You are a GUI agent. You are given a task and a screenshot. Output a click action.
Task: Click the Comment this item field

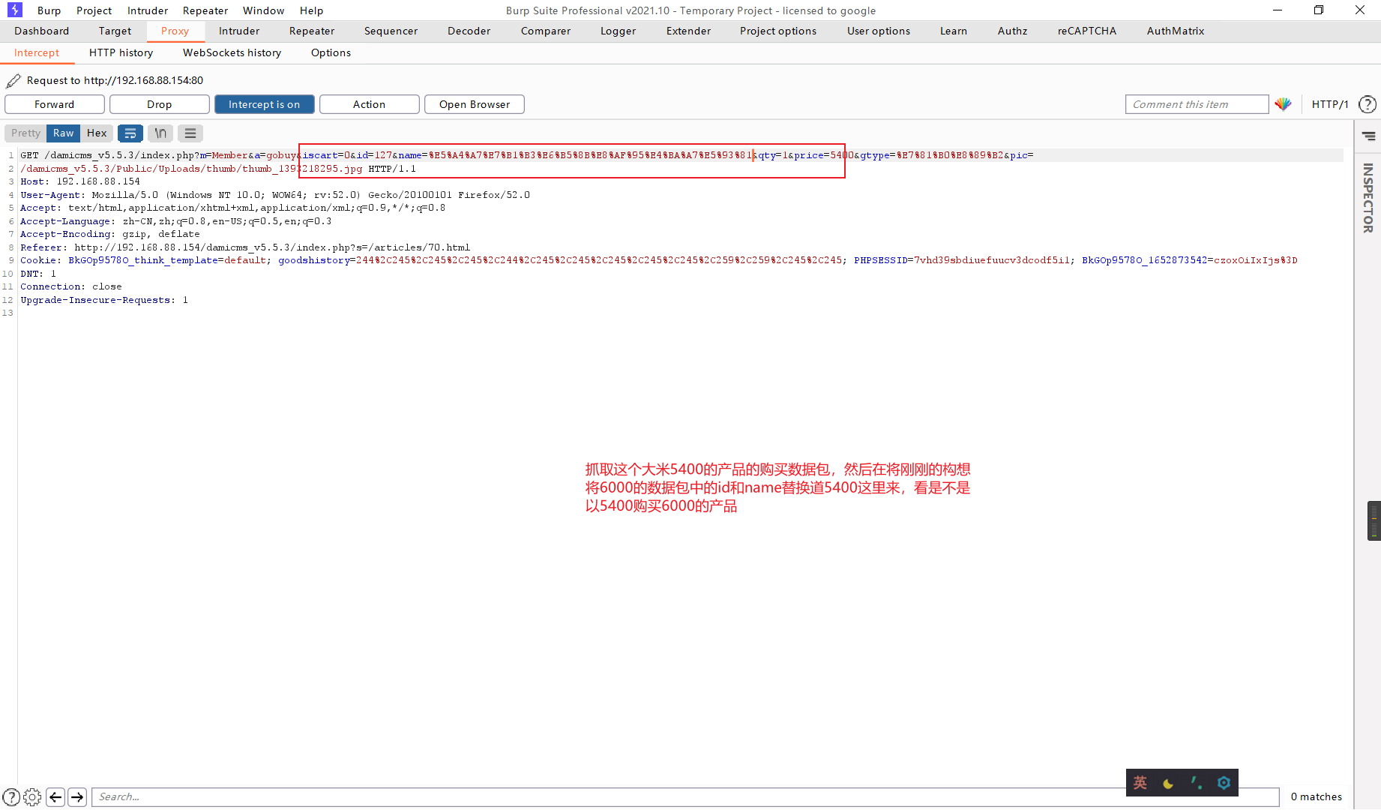point(1197,104)
